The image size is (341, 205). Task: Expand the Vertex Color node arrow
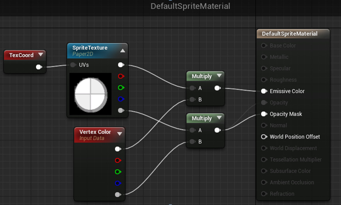pos(119,134)
